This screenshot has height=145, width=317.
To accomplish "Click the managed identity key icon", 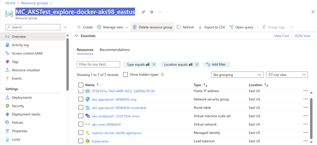I will click(x=88, y=133).
